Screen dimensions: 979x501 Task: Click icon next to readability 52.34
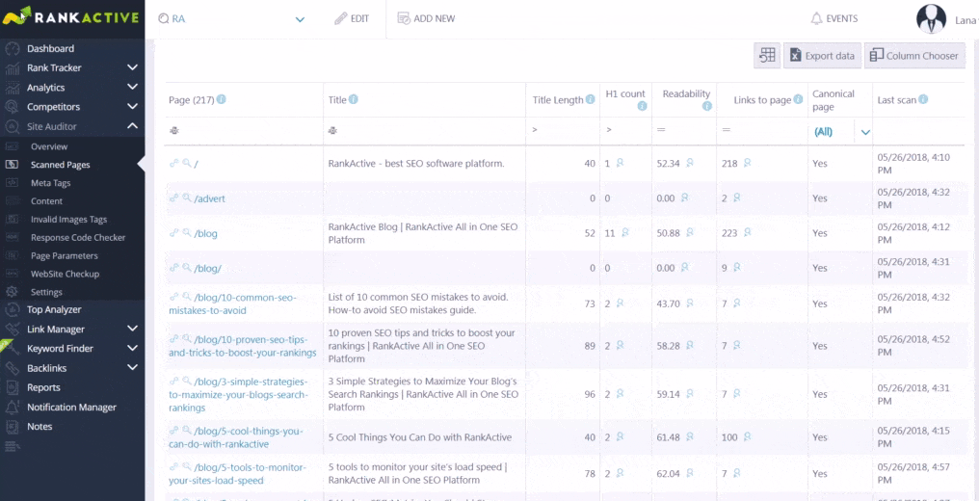click(x=690, y=162)
